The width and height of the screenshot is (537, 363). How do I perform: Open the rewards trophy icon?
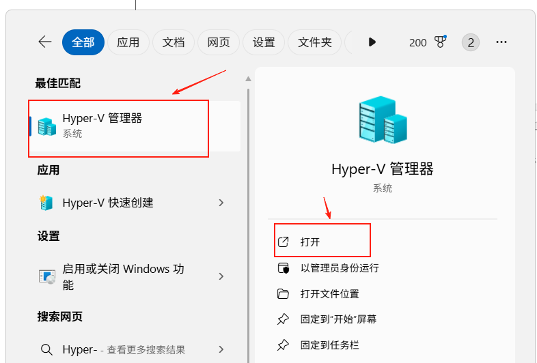[x=440, y=42]
